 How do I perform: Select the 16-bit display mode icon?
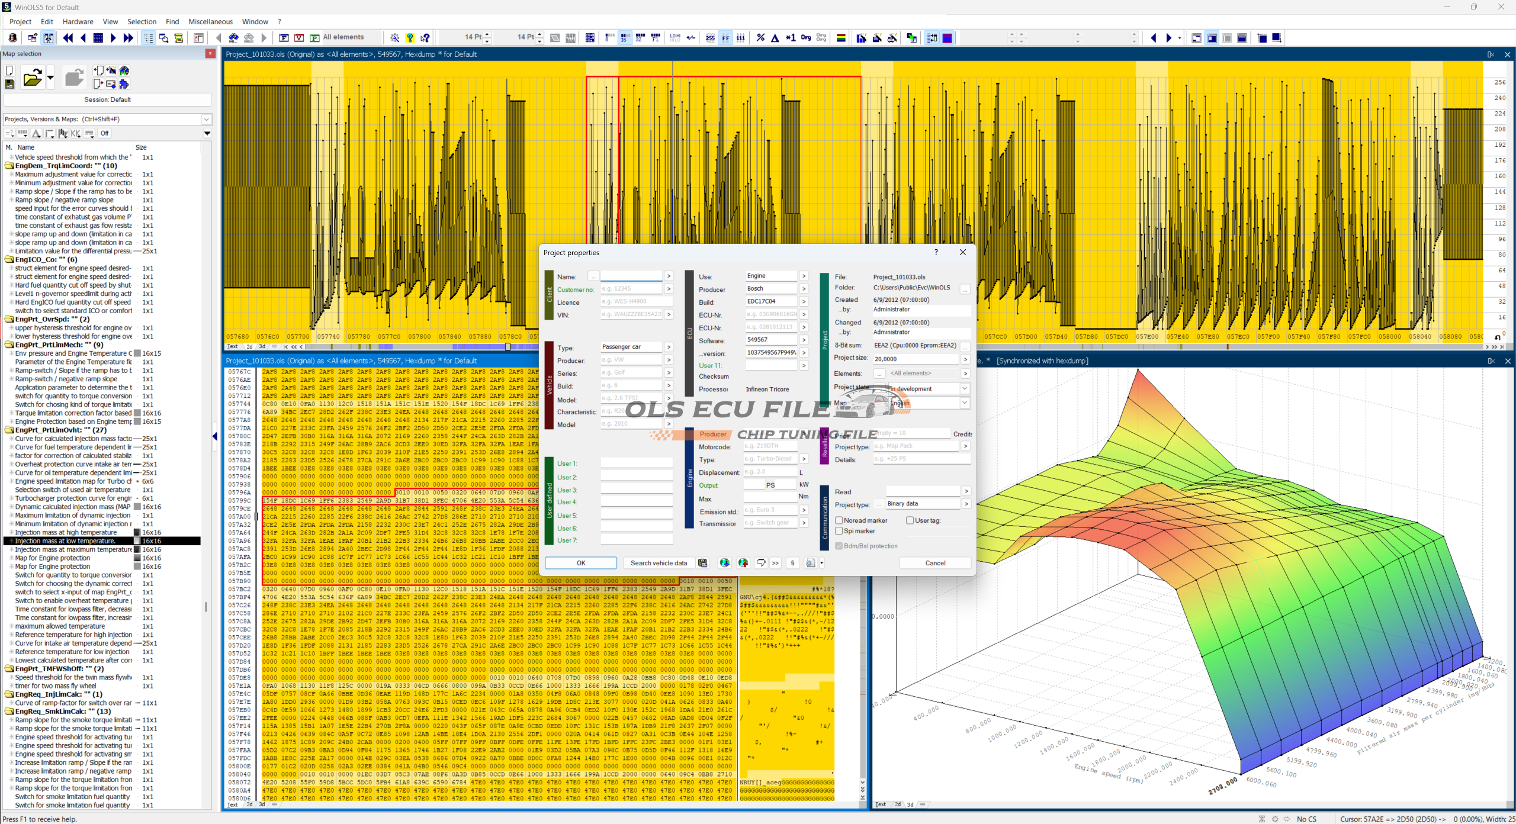(624, 38)
